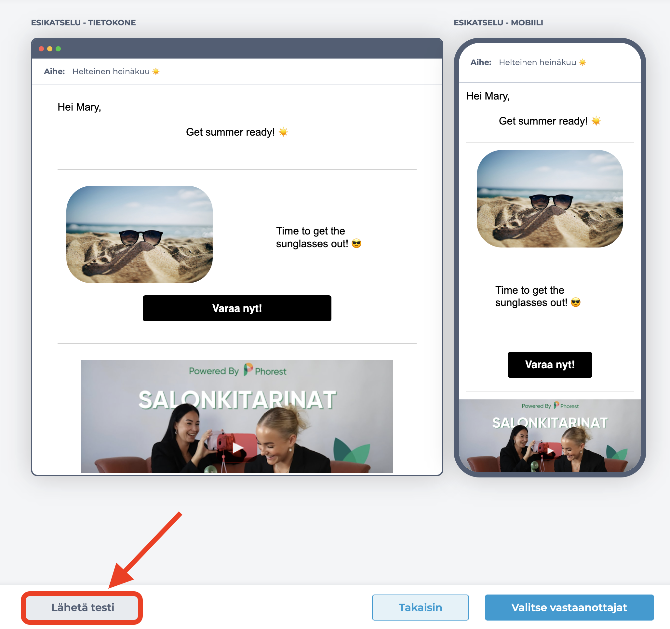
Task: Click the green window dot in desktop preview
Action: click(x=58, y=49)
